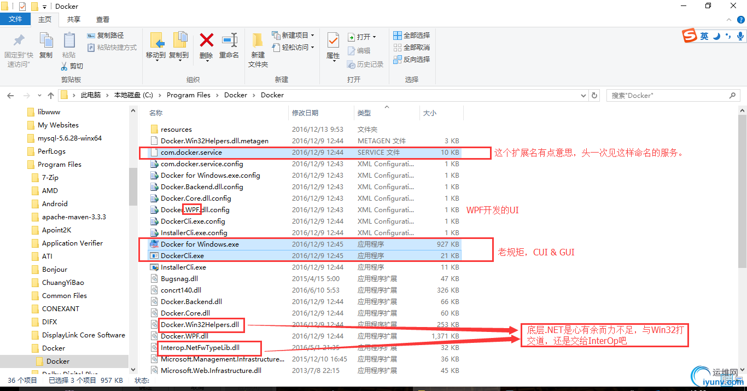Click Move to (移动到) icon
Image resolution: width=747 pixels, height=391 pixels.
156,40
